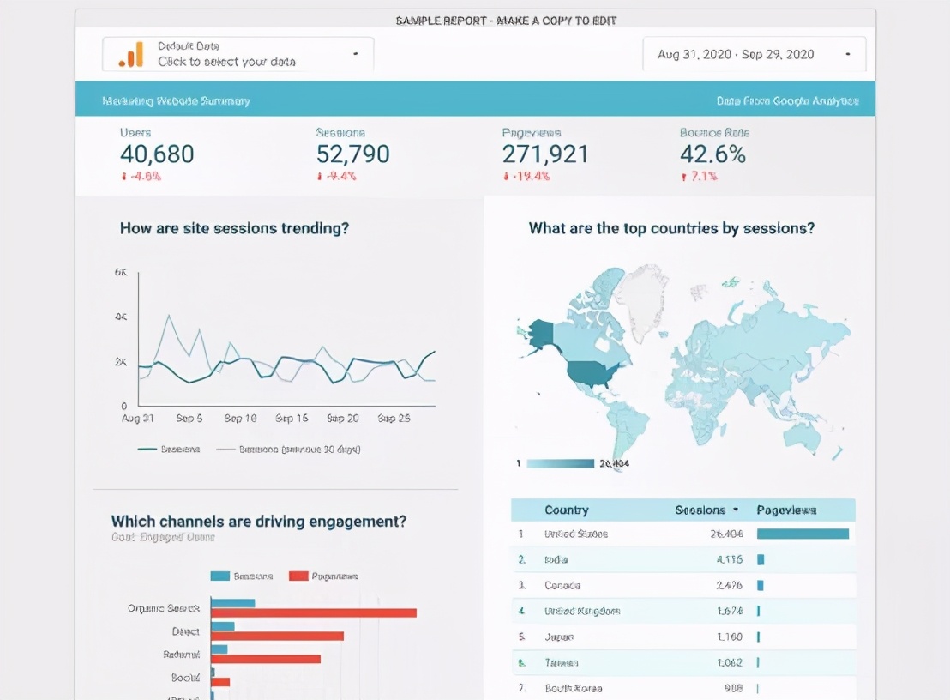950x700 pixels.
Task: Click the Social channel label
Action: (185, 678)
